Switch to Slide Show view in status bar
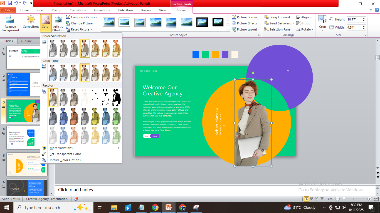 tap(322, 199)
